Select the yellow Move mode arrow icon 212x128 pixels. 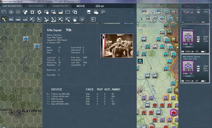pos(4,20)
